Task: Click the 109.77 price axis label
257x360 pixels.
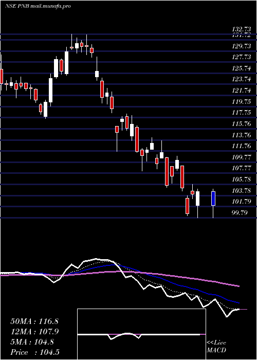Action: 241,157
